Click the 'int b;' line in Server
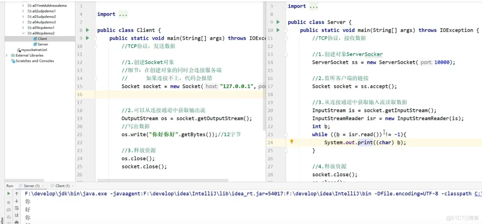Screen dimensions: 482x224 321,127
